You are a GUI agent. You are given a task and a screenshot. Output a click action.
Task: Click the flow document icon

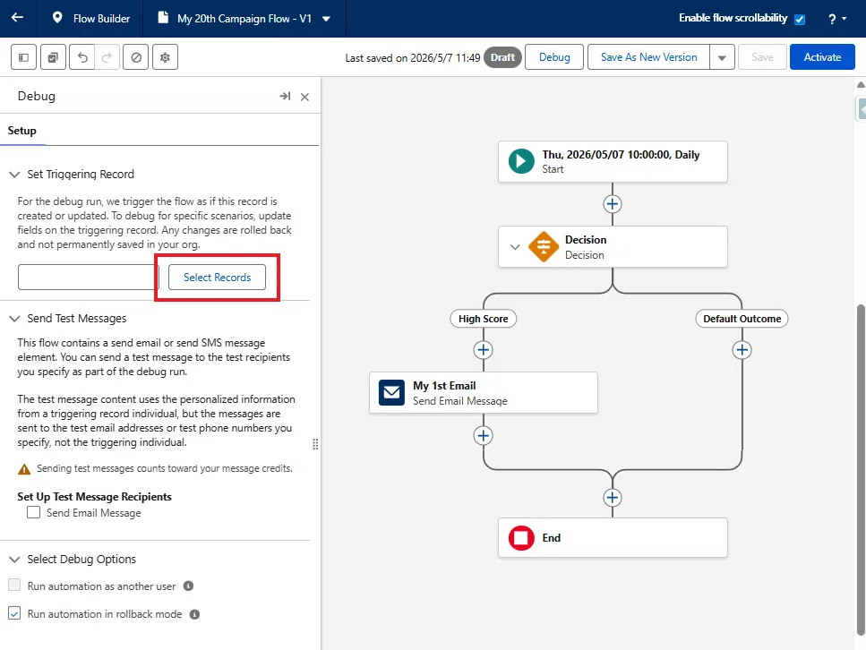click(x=163, y=18)
